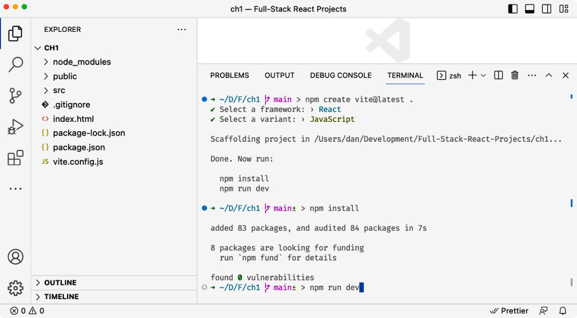This screenshot has width=577, height=318.
Task: Select the zsh terminal instance
Action: tap(449, 75)
